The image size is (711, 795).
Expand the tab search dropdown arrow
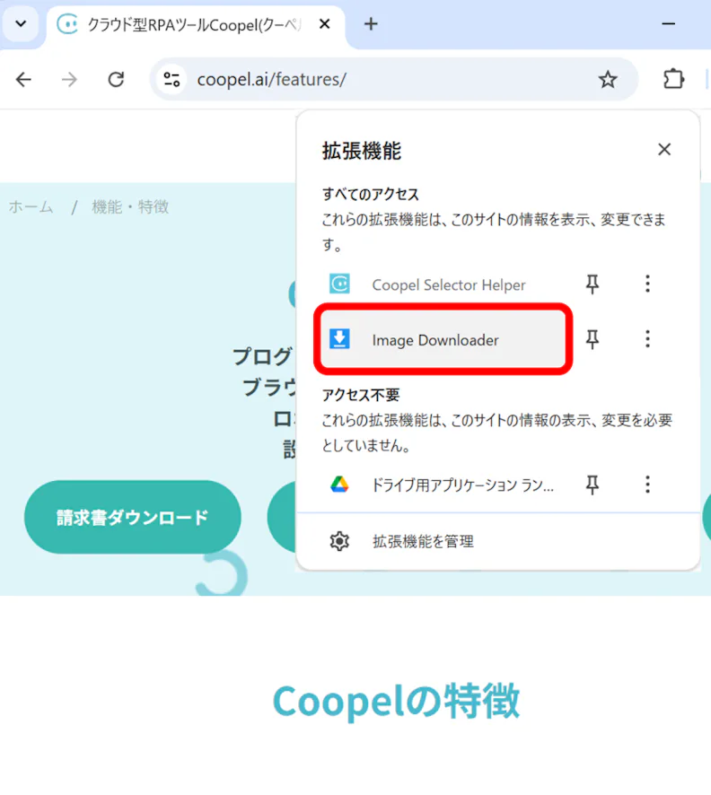coord(21,23)
